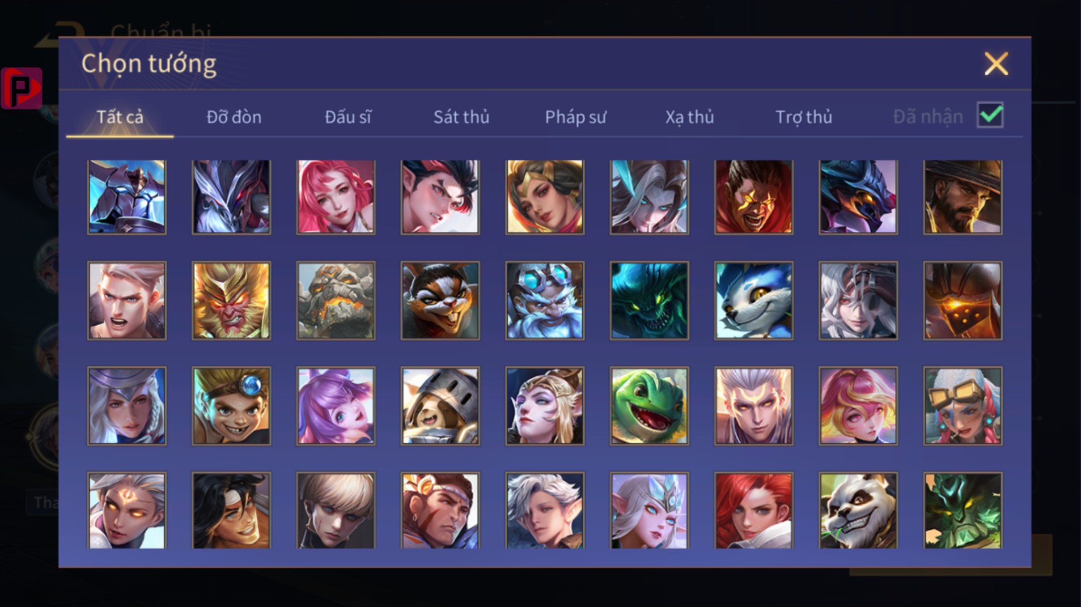Pick the pink-haired female hero portrait
Image resolution: width=1081 pixels, height=607 pixels.
click(336, 197)
